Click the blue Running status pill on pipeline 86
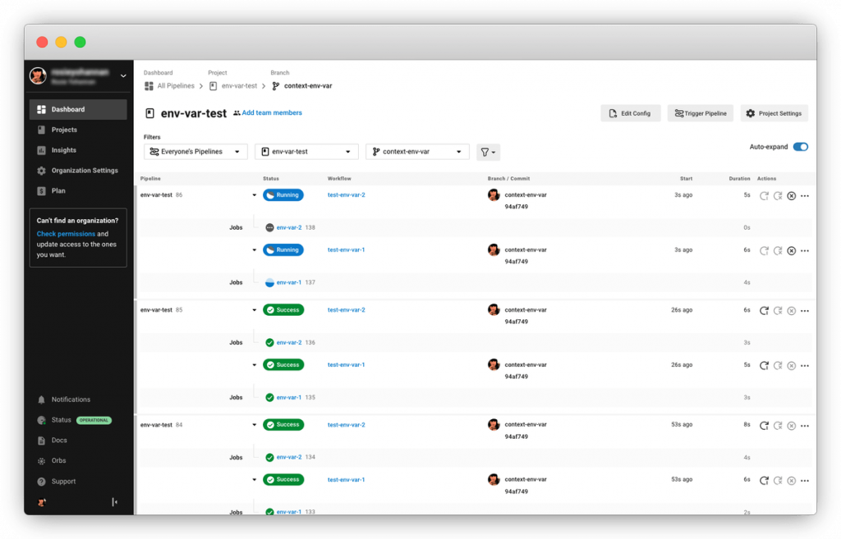This screenshot has height=539, width=841. pyautogui.click(x=283, y=195)
